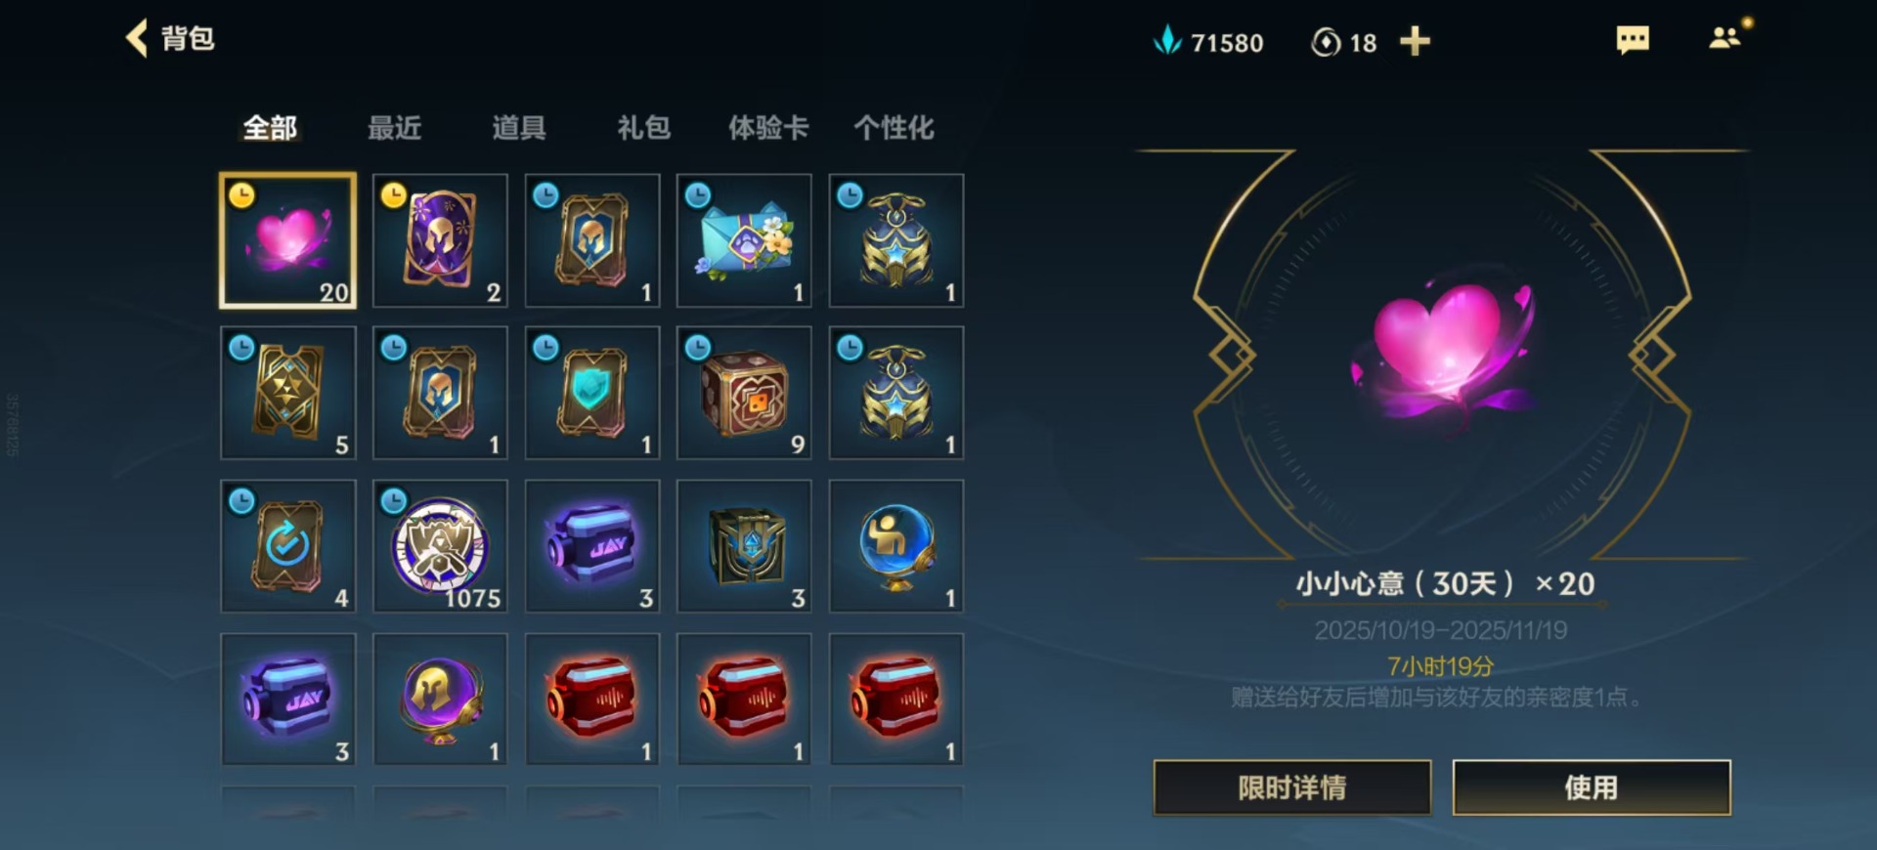Select the blue crystal ball emote item
The width and height of the screenshot is (1877, 850).
pos(896,546)
